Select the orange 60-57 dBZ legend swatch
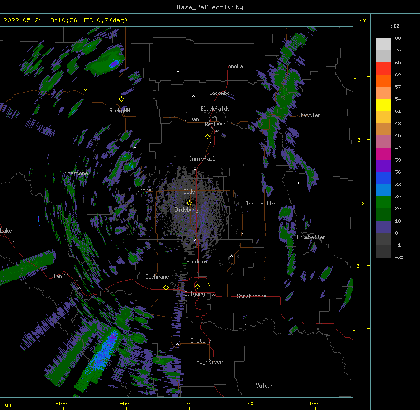This screenshot has height=410, width=420. (383, 80)
